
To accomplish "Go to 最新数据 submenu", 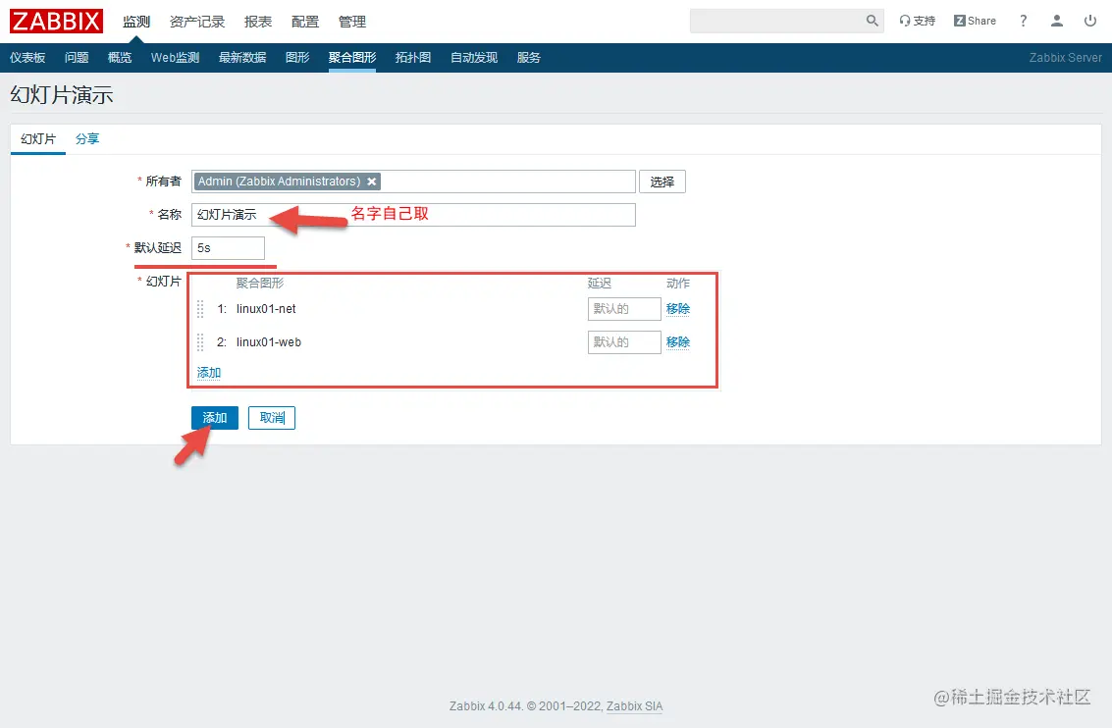I will pyautogui.click(x=242, y=58).
